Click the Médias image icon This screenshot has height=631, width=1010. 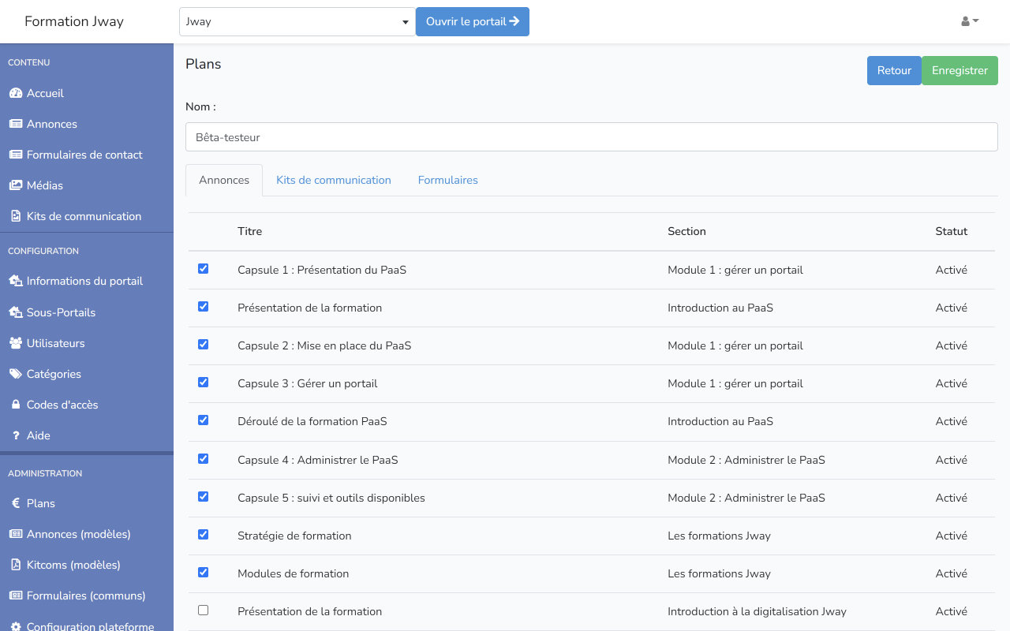click(16, 185)
